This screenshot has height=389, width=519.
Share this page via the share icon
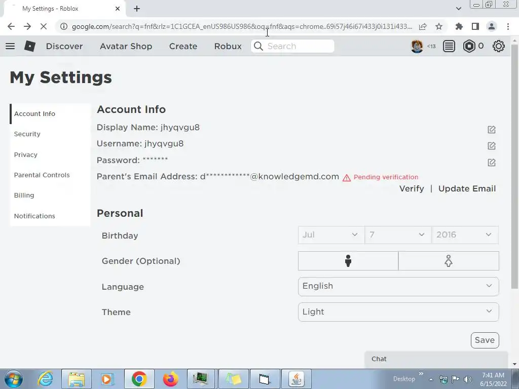pyautogui.click(x=423, y=26)
